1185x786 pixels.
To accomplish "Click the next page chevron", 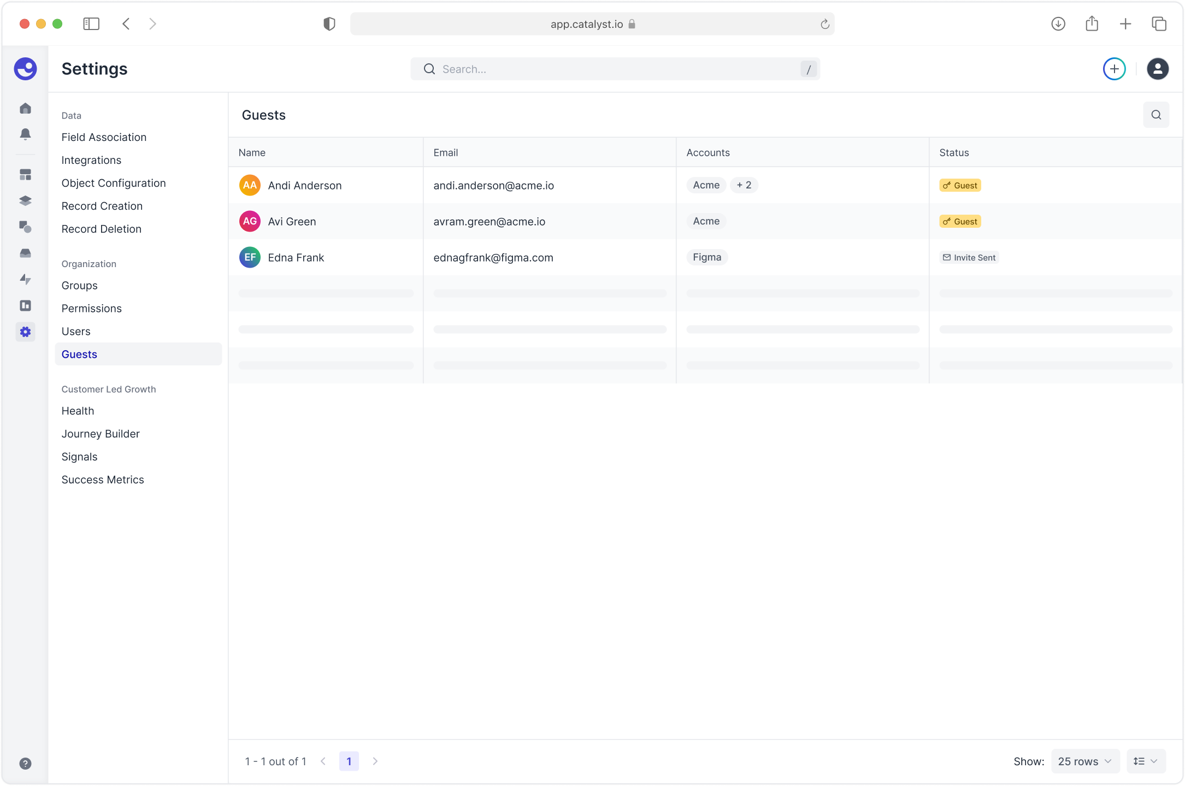I will pyautogui.click(x=375, y=761).
